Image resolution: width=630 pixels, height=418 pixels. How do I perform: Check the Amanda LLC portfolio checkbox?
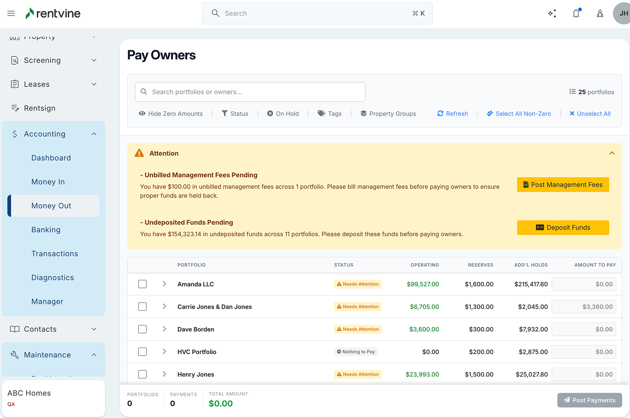point(142,284)
